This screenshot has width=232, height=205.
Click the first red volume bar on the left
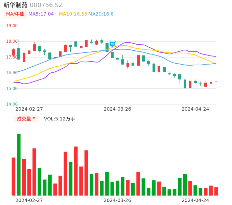pos(14,177)
